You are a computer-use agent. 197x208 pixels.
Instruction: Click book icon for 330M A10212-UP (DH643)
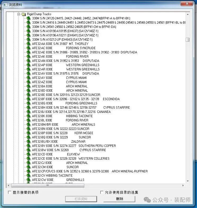(x=28, y=40)
